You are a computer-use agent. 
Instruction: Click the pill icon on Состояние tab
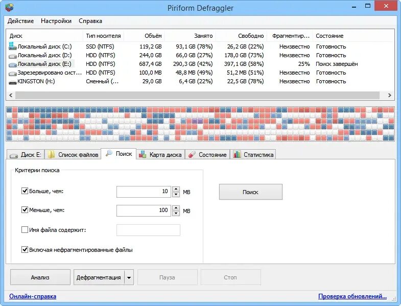pyautogui.click(x=192, y=154)
